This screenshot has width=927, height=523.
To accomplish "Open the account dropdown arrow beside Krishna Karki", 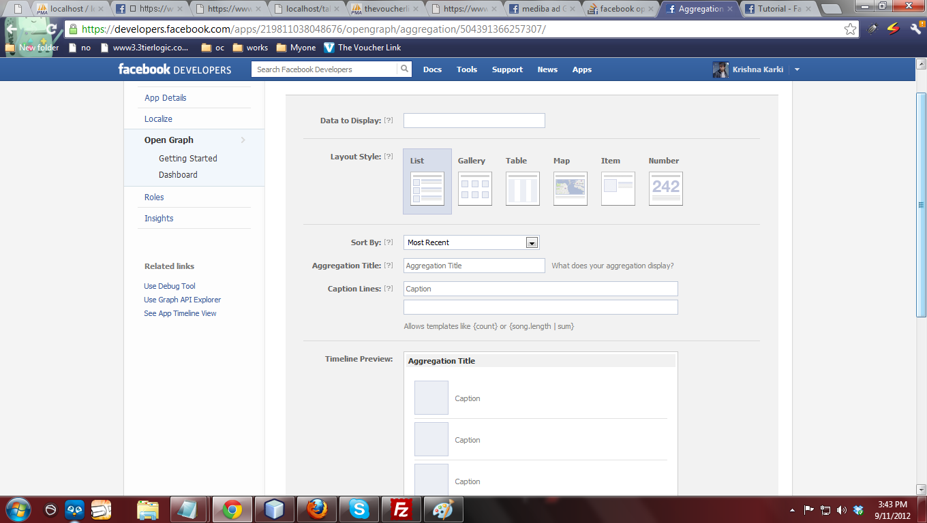I will tap(797, 69).
